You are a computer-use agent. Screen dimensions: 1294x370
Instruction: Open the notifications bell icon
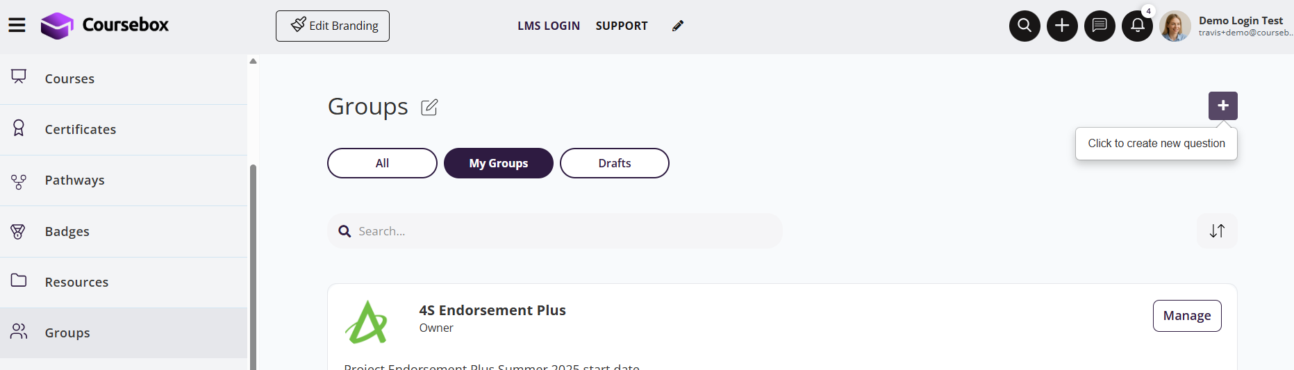(1137, 26)
